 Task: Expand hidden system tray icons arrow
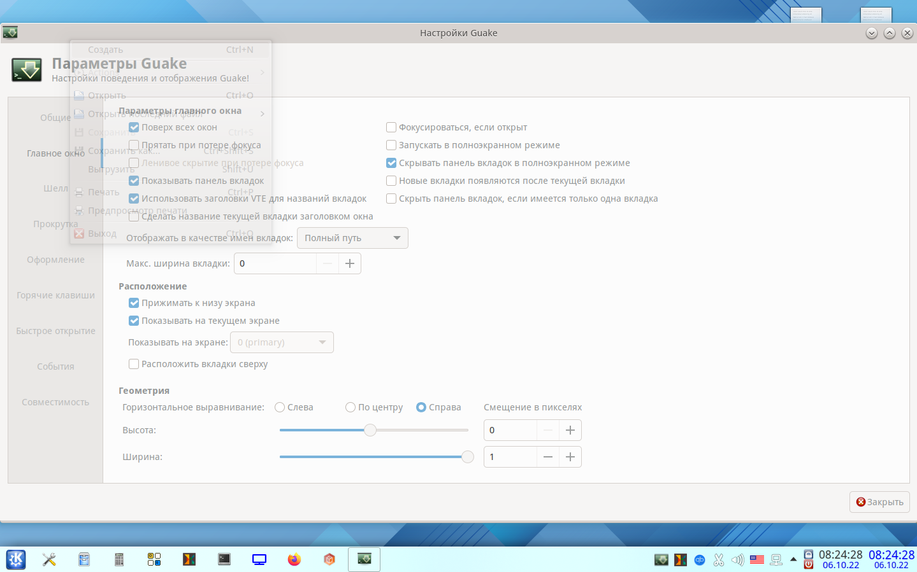tap(793, 559)
